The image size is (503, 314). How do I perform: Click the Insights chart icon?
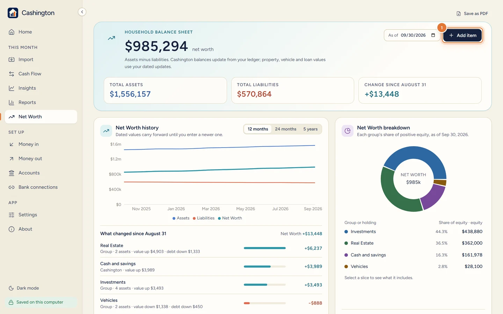coord(12,88)
